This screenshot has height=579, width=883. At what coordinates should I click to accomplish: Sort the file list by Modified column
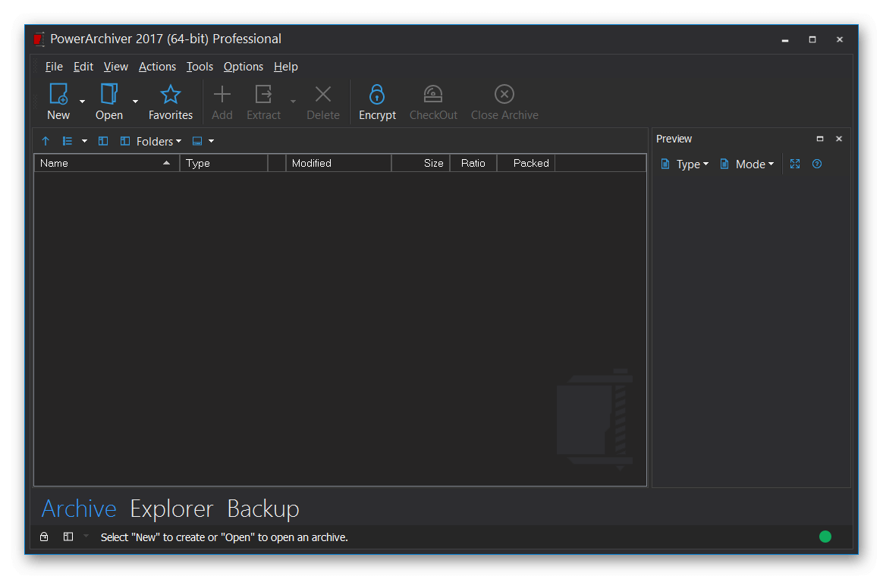(x=338, y=163)
